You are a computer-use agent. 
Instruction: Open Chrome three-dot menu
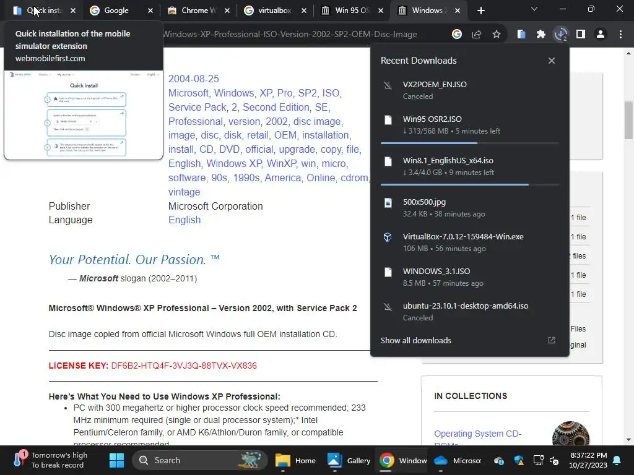tap(620, 35)
